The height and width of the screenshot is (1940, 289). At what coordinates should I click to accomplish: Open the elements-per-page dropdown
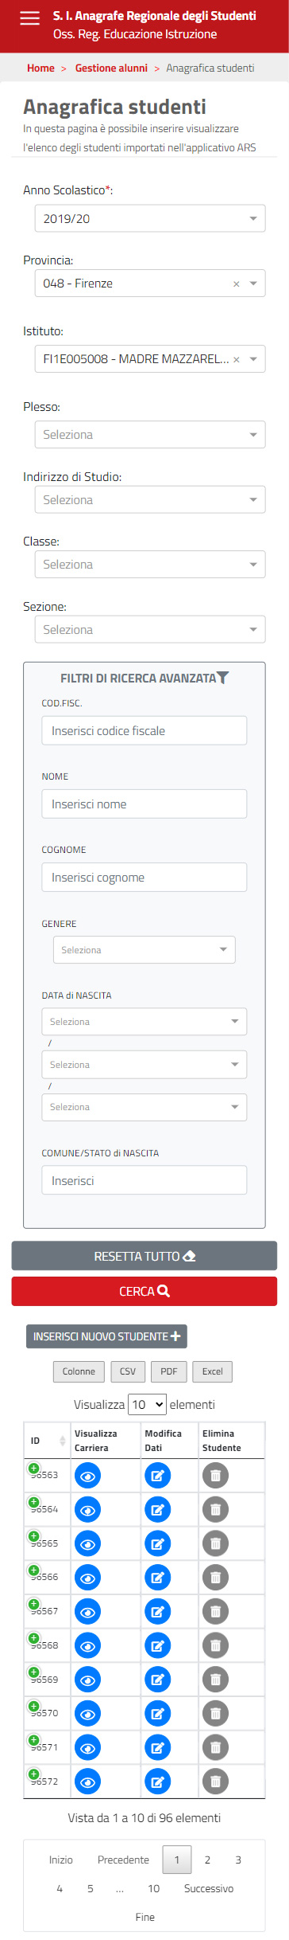[148, 1405]
